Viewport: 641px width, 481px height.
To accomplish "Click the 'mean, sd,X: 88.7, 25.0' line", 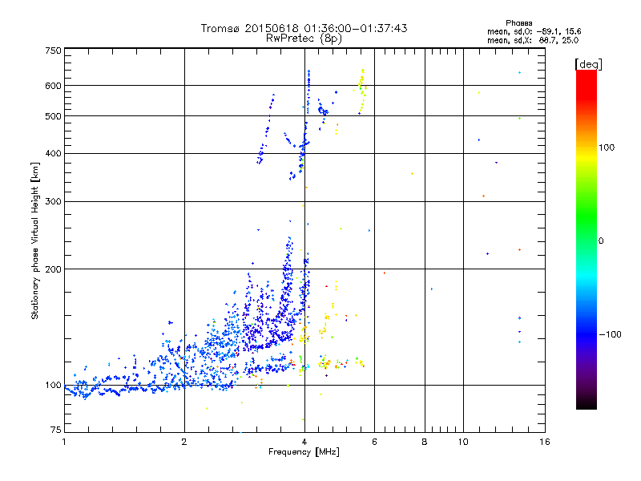I will [x=533, y=40].
